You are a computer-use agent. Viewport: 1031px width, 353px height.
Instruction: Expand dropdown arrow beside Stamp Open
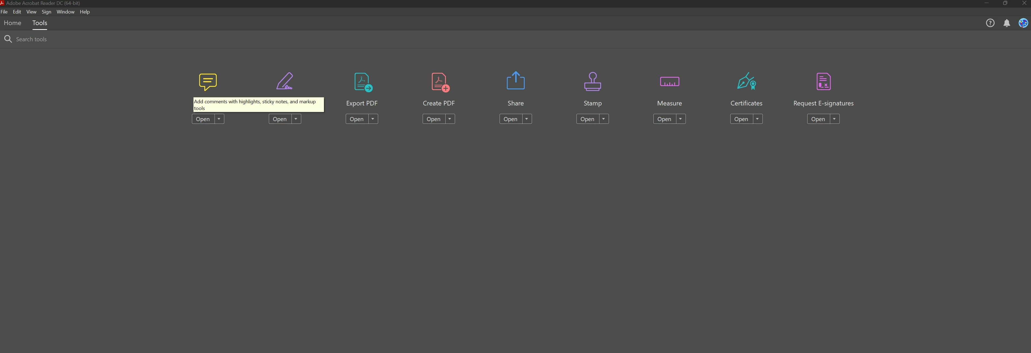[603, 119]
